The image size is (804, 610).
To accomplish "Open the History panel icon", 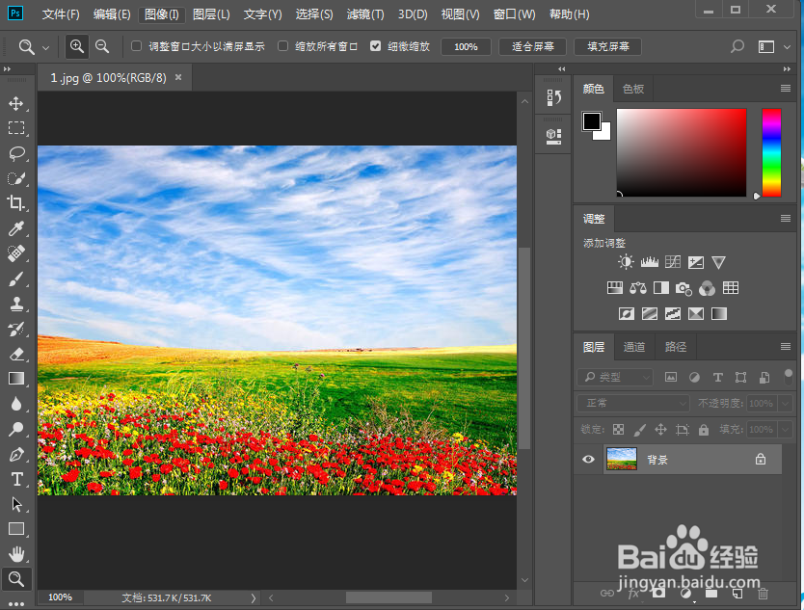I will coord(553,97).
